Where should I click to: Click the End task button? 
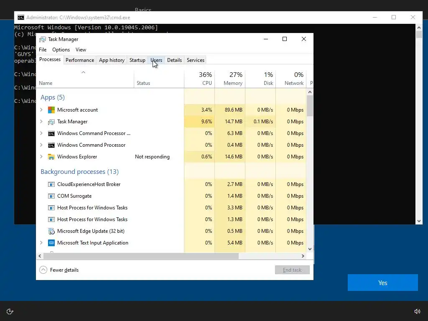[292, 270]
